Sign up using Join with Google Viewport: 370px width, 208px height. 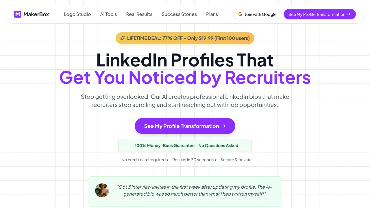[x=257, y=14]
